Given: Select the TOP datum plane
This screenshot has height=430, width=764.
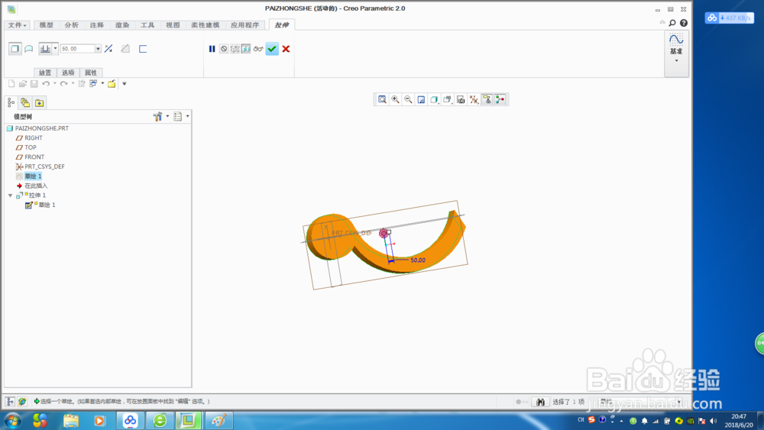Looking at the screenshot, I should pos(31,147).
